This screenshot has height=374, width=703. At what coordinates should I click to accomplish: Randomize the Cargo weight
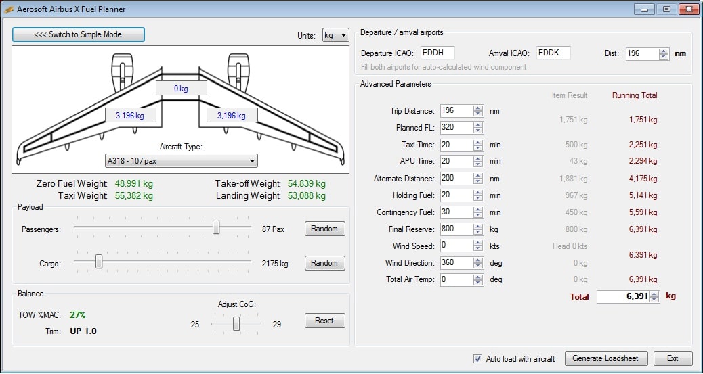[x=324, y=263]
